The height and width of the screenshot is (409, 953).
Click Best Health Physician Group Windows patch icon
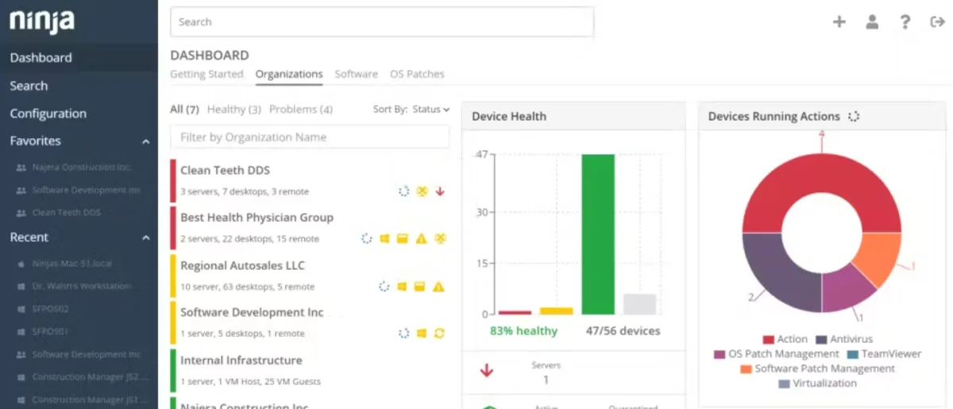coord(384,238)
